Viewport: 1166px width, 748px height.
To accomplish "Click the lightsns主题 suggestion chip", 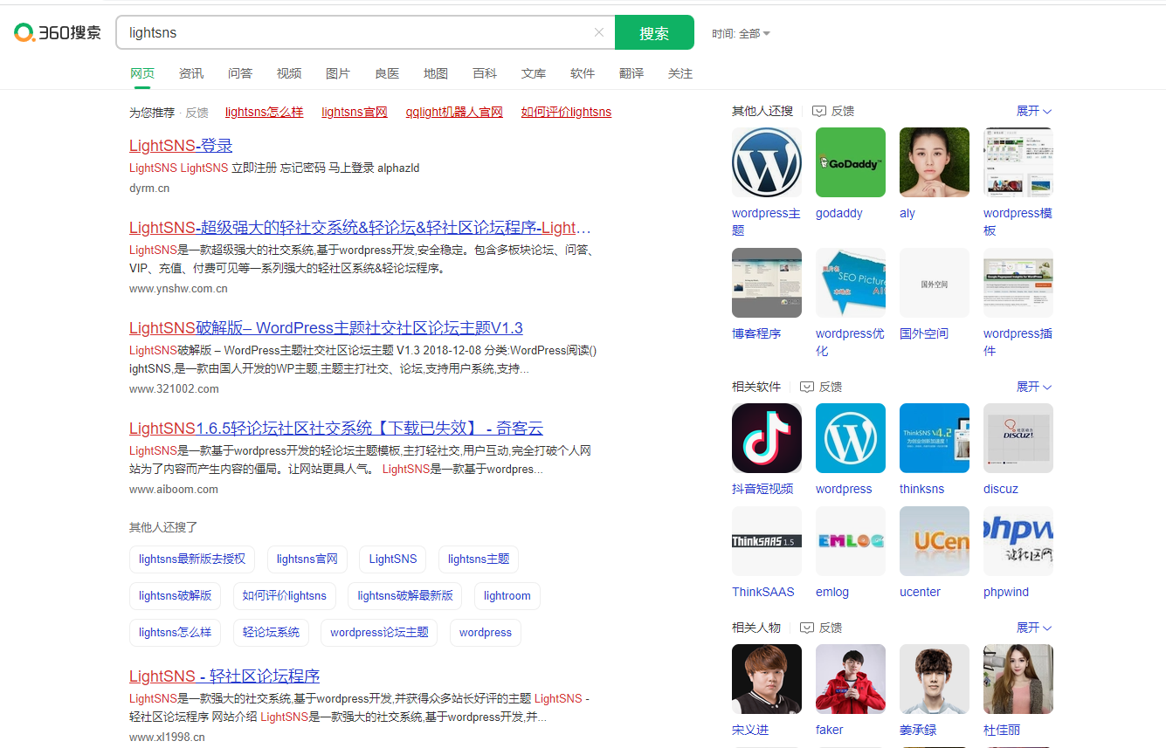I will point(479,559).
